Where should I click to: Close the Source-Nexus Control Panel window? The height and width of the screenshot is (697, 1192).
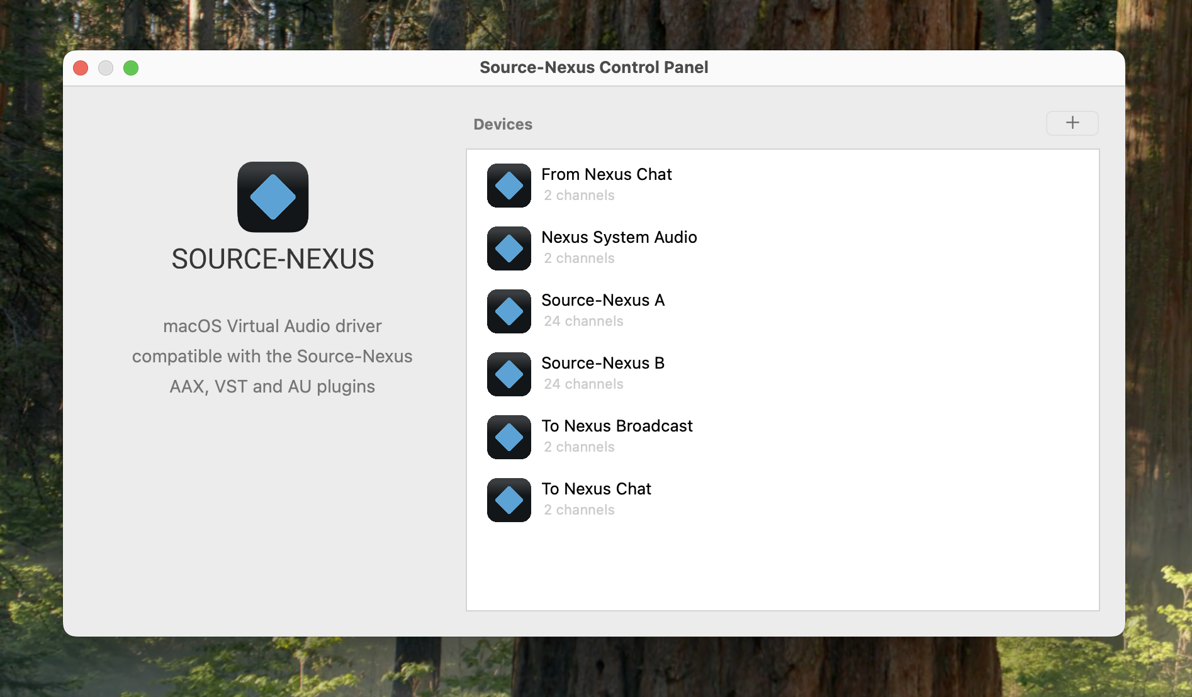pyautogui.click(x=81, y=68)
